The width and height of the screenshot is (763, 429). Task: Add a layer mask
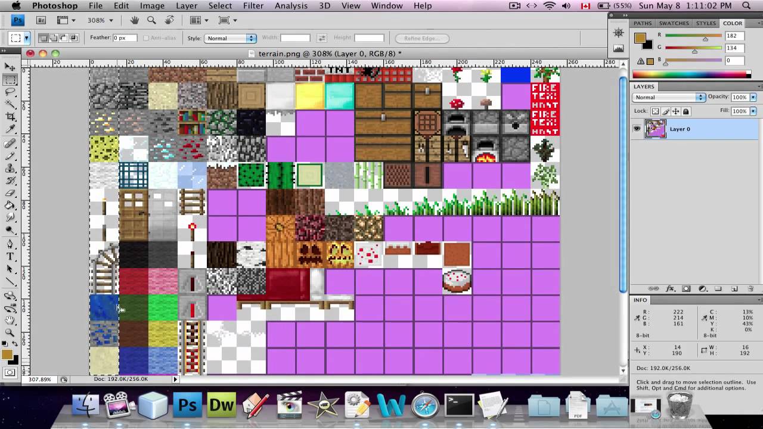[686, 288]
